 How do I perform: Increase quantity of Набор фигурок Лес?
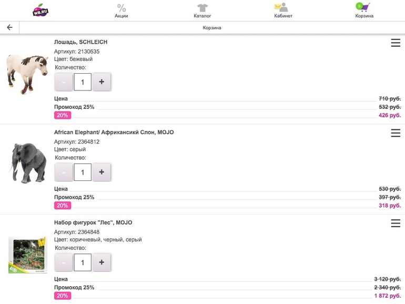(x=102, y=262)
